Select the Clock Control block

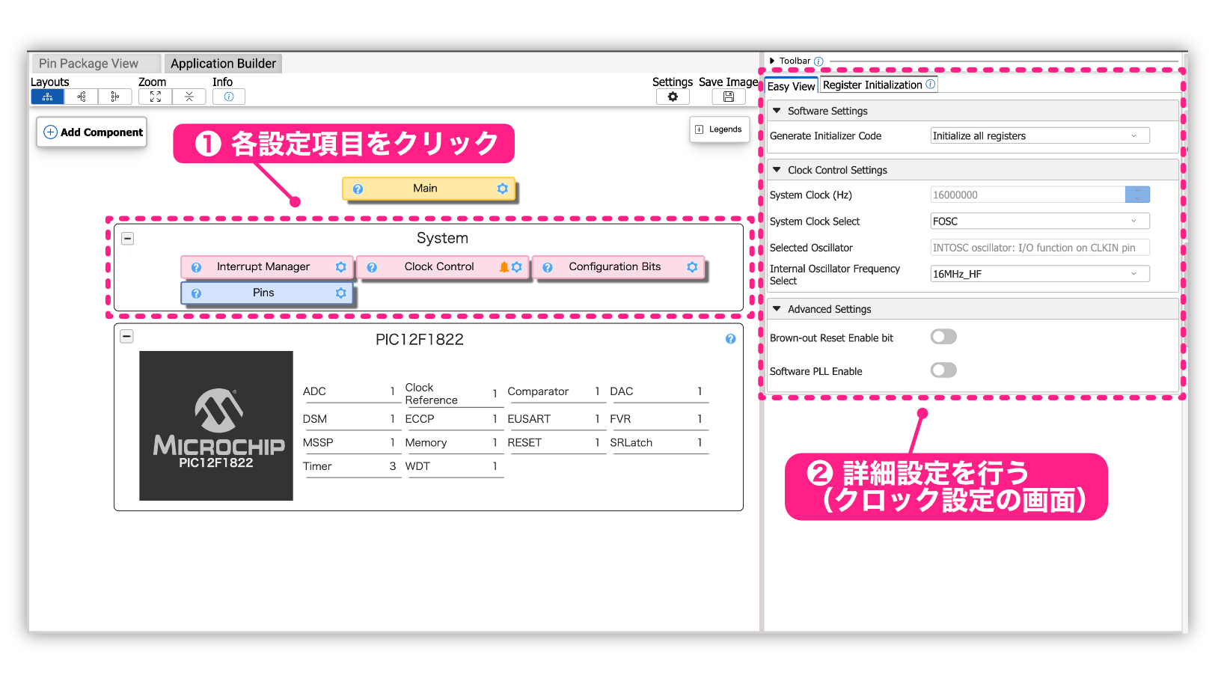coord(441,267)
